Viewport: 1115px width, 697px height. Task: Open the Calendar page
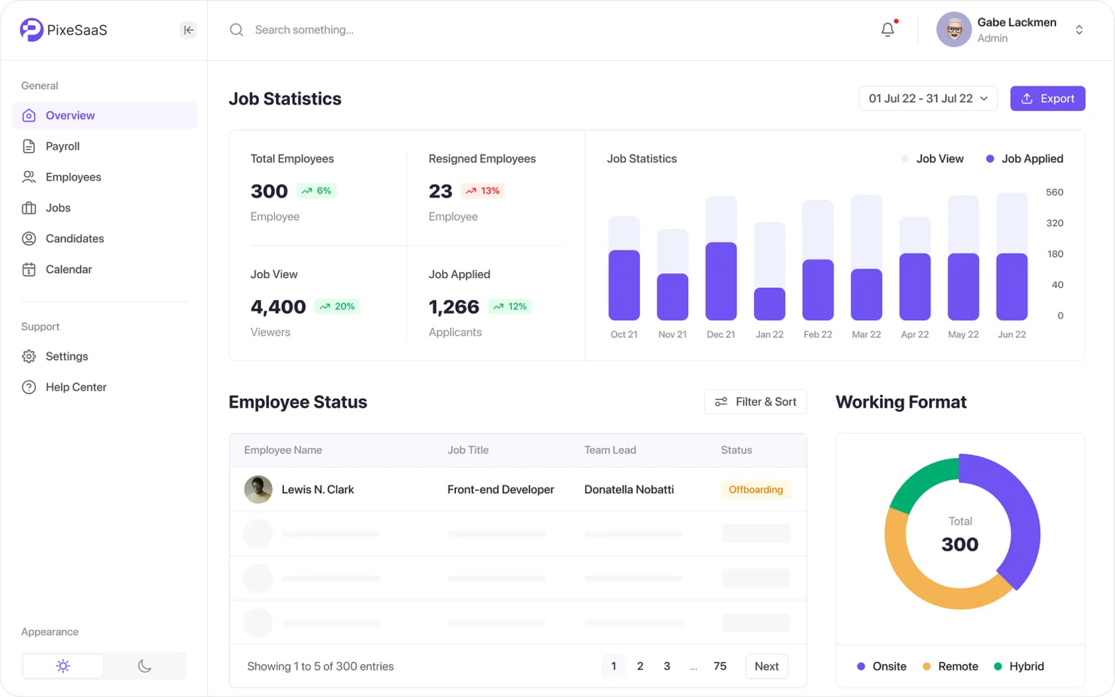tap(68, 270)
